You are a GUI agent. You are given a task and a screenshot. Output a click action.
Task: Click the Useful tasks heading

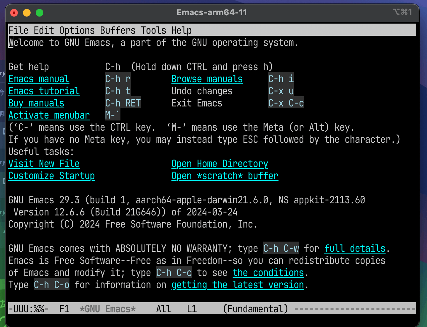41,151
